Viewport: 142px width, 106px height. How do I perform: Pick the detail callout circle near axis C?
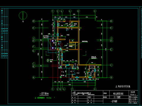(48, 60)
